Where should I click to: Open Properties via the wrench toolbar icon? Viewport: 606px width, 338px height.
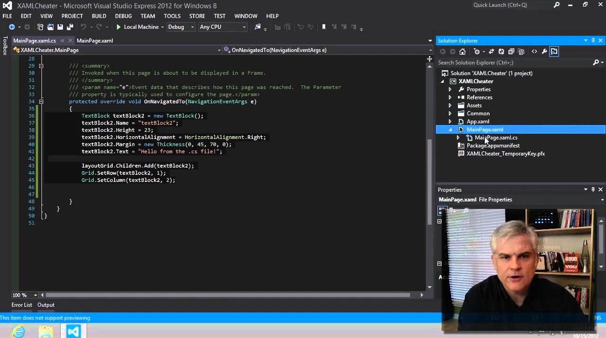(x=544, y=52)
